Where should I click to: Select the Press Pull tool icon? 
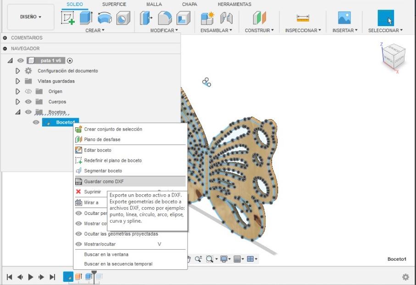146,18
